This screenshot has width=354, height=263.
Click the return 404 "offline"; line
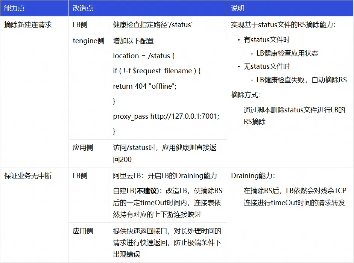(145, 86)
